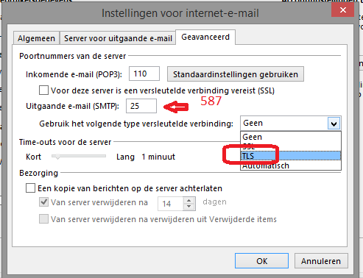Screen dimensions: 363x278
Task: Increase days with the spinner up arrow
Action: click(x=189, y=200)
